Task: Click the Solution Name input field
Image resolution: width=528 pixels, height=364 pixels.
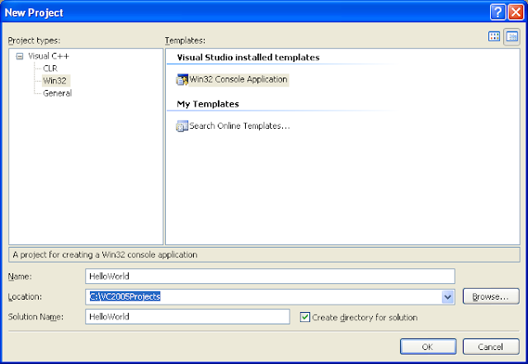Action: click(x=187, y=317)
